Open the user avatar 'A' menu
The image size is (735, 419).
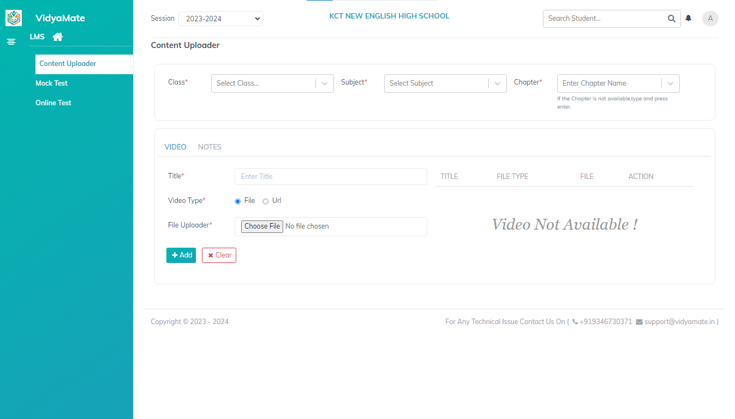710,19
